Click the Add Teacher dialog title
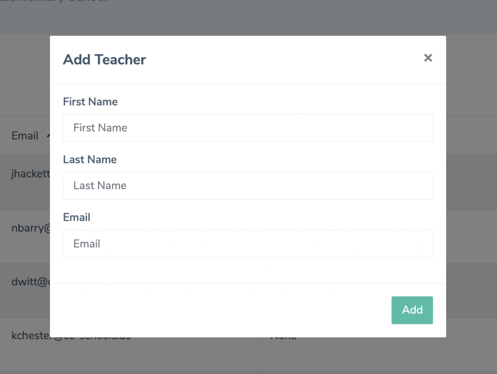 click(104, 59)
